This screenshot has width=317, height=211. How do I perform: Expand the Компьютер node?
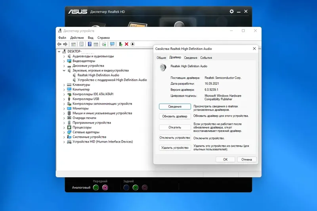(x=64, y=89)
